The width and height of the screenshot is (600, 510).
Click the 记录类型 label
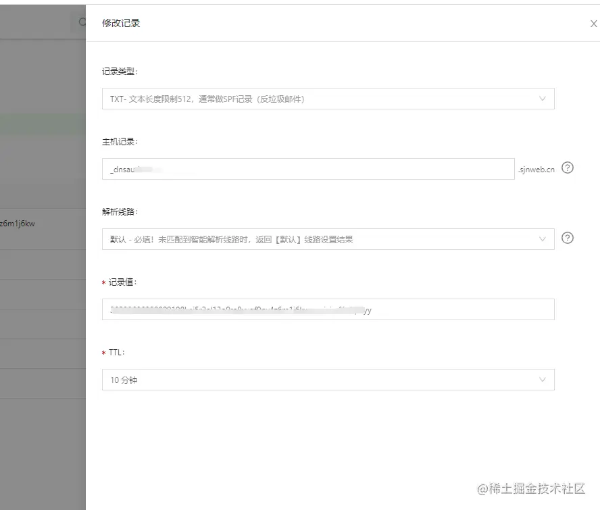(120, 71)
